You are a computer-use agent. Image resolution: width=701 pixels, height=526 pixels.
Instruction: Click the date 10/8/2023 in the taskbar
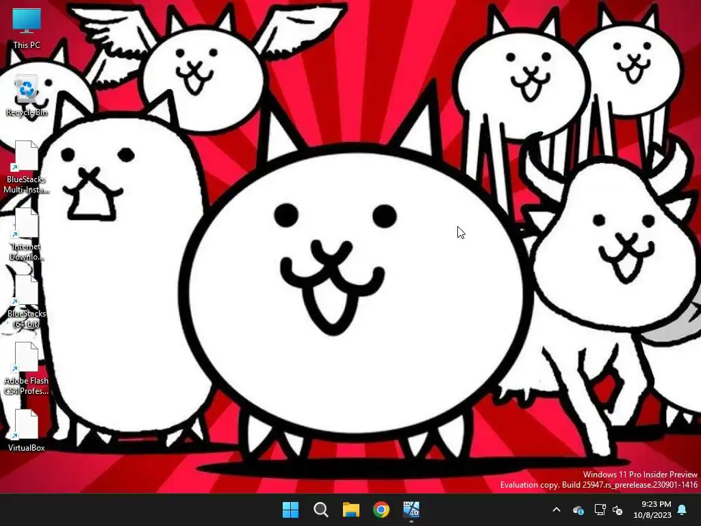point(652,515)
